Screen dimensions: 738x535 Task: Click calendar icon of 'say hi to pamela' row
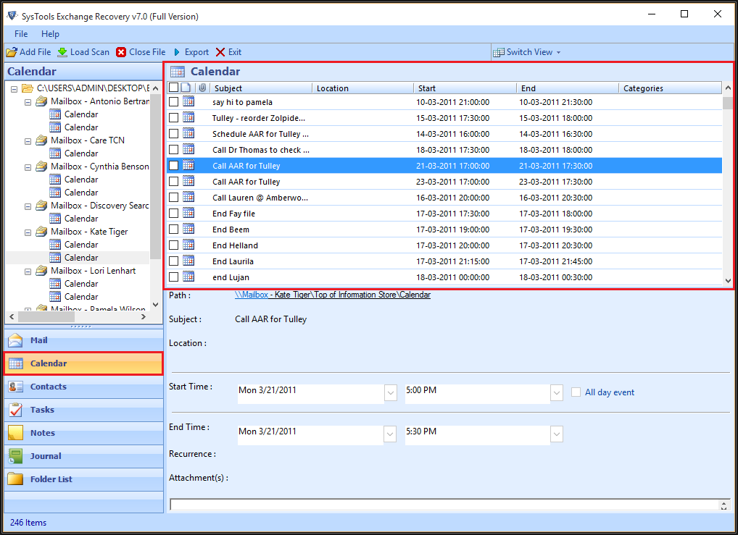tap(188, 101)
